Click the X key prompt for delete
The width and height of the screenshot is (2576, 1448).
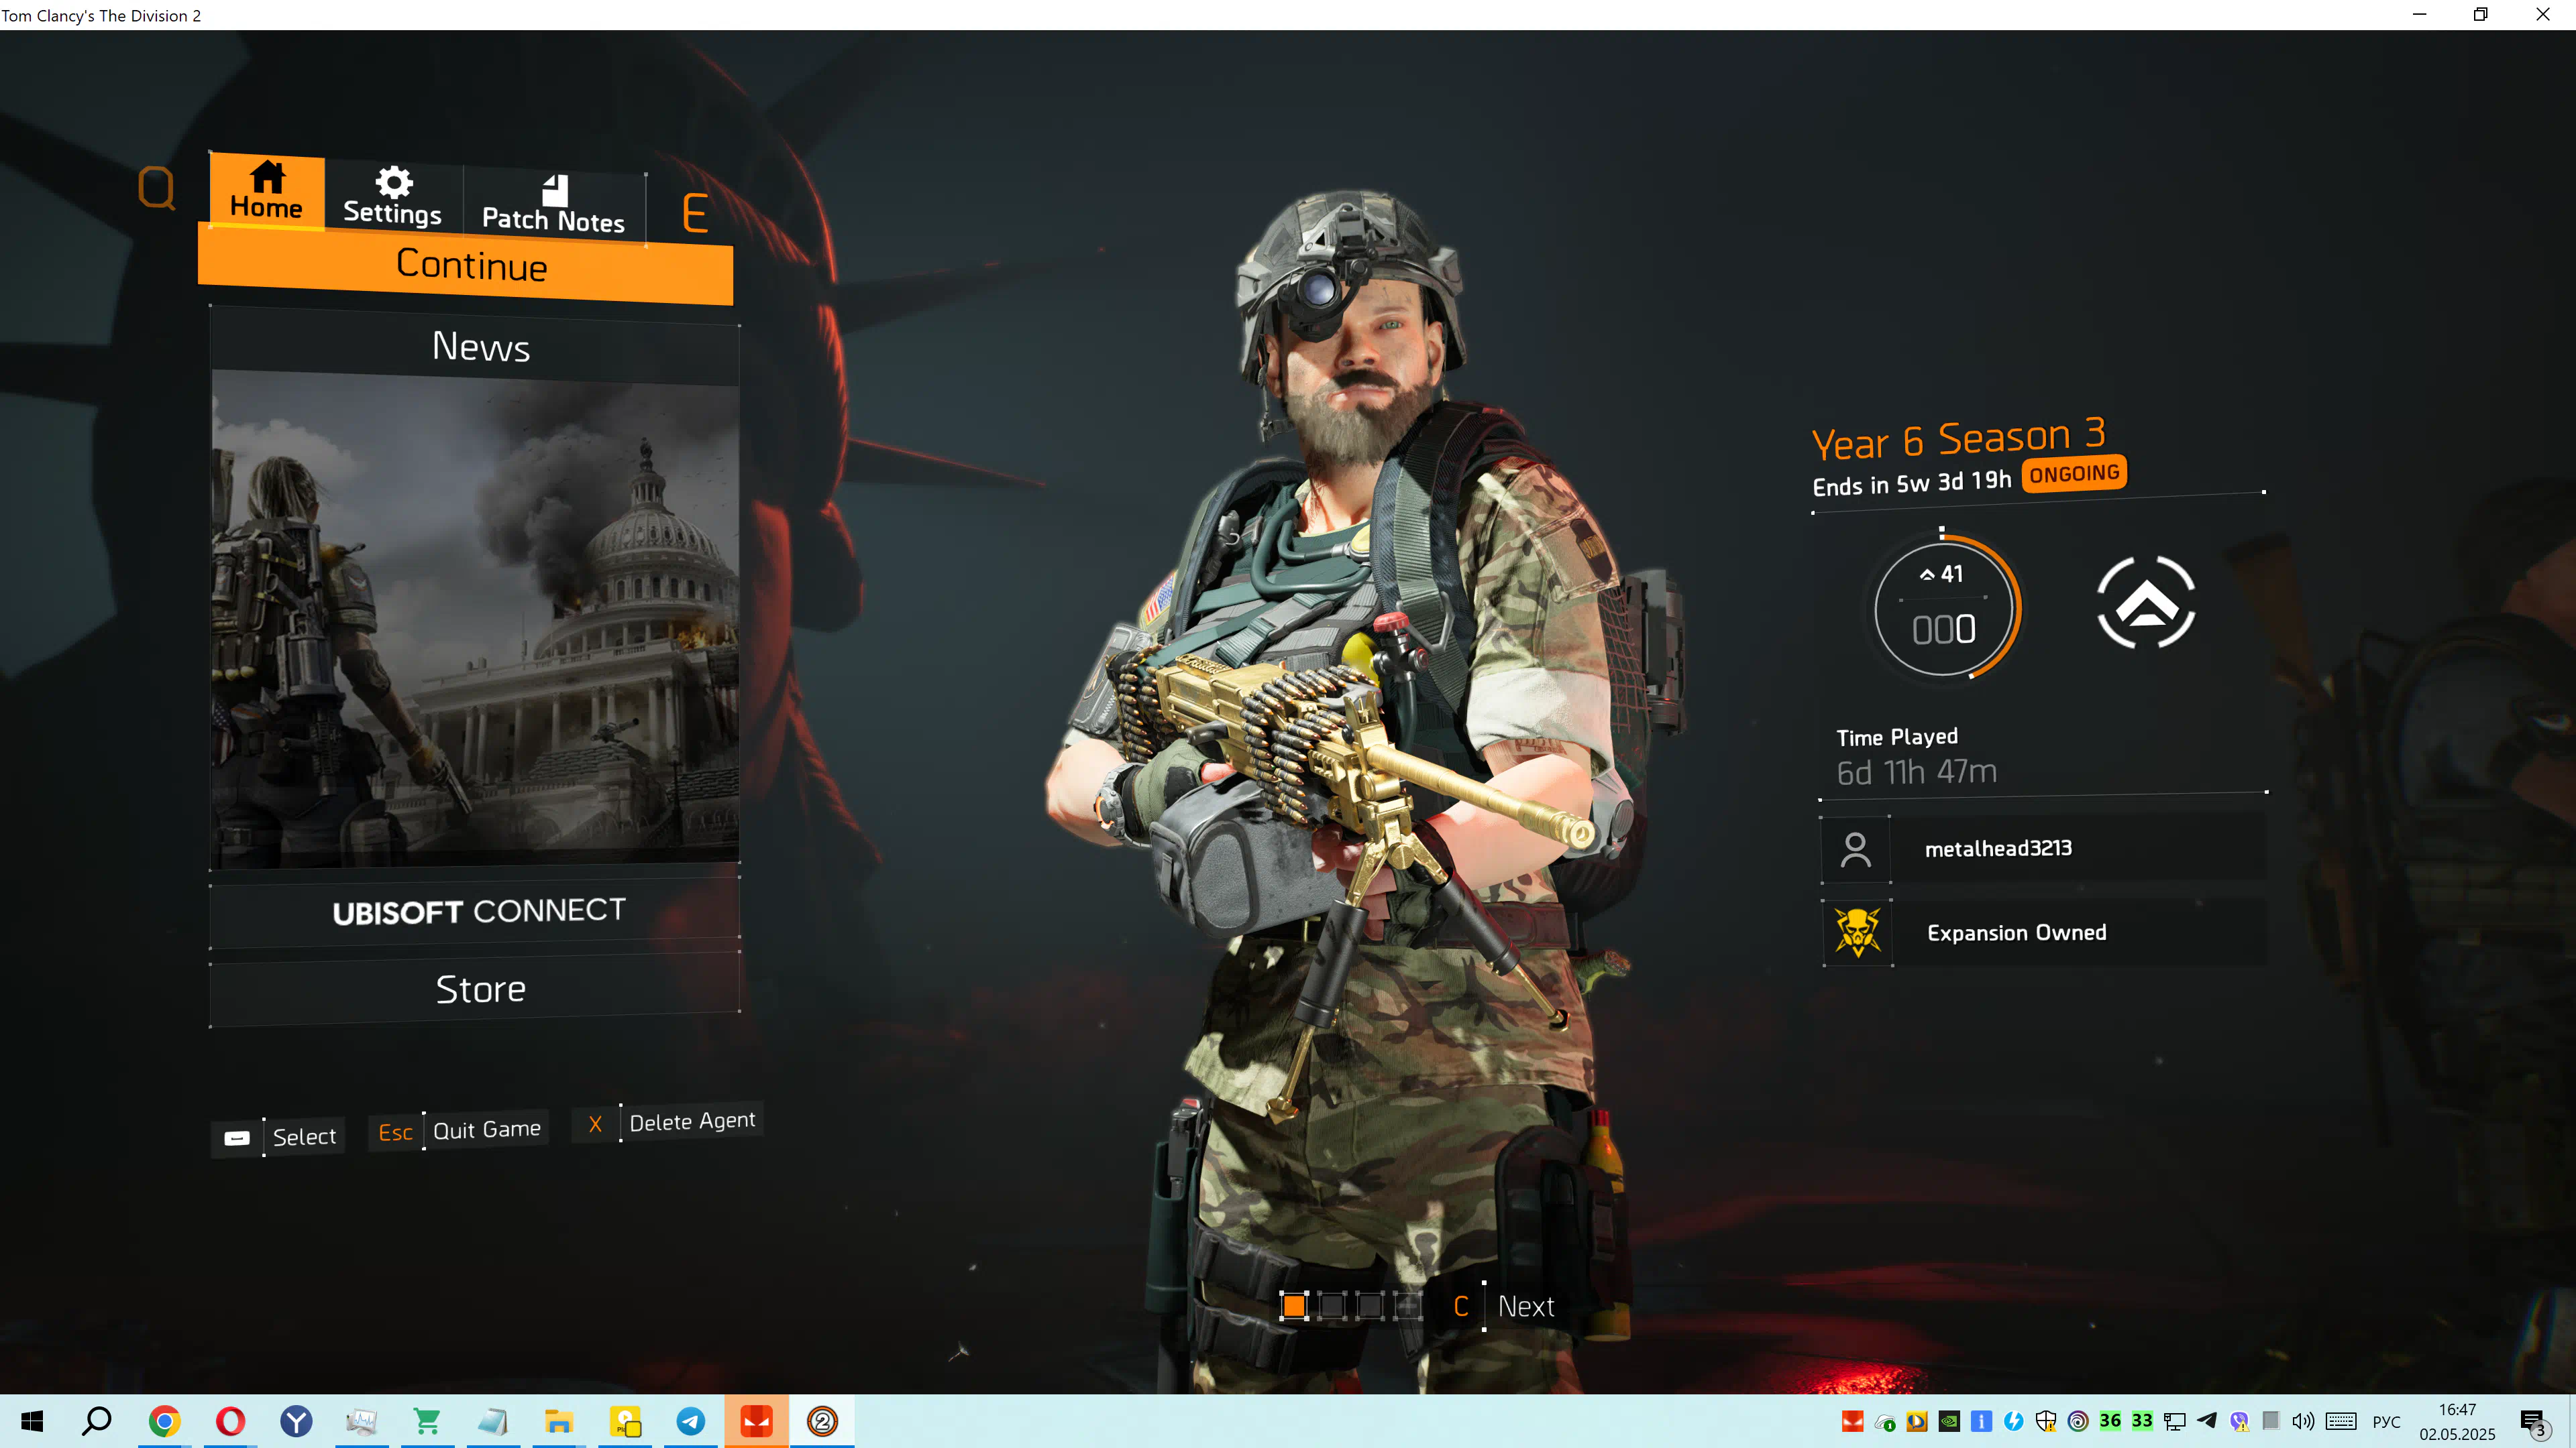(595, 1124)
